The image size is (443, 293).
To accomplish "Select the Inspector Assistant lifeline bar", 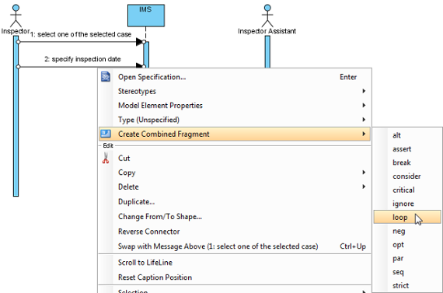I will click(x=267, y=52).
